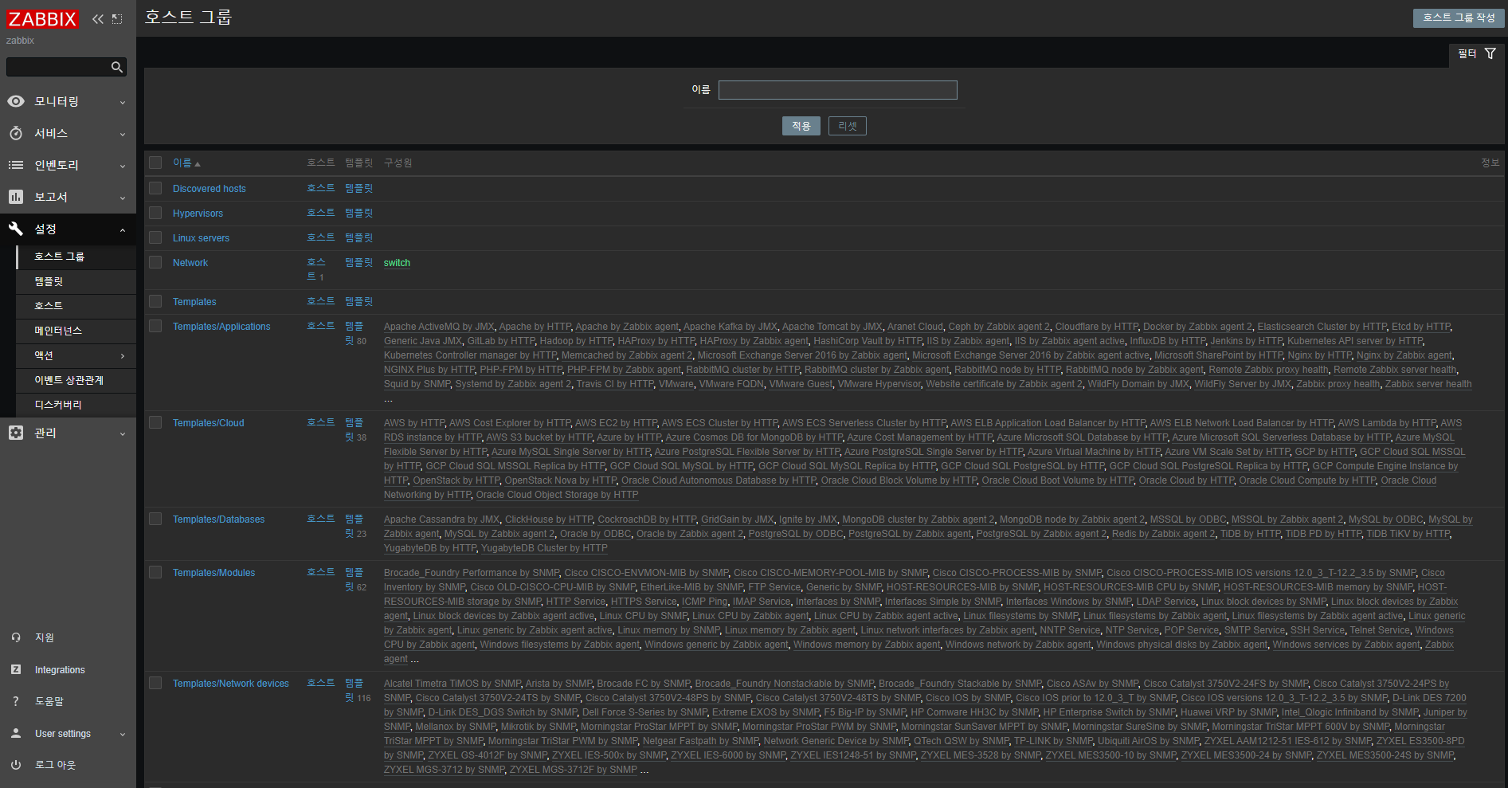Click the sidebar search magnifier icon
Image resolution: width=1508 pixels, height=788 pixels.
pyautogui.click(x=117, y=67)
